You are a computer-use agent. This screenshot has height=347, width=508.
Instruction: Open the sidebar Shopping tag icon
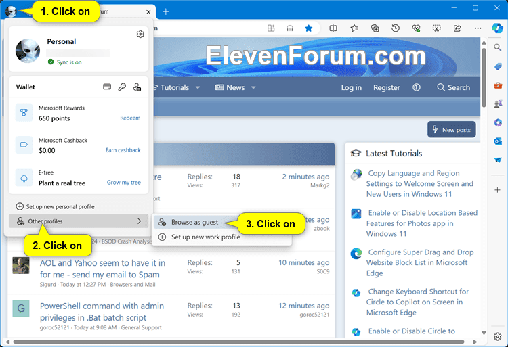[x=498, y=66]
